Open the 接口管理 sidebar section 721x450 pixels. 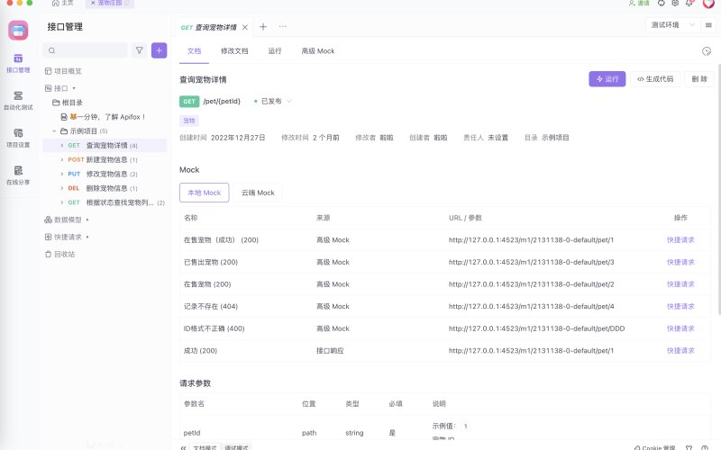coord(18,63)
